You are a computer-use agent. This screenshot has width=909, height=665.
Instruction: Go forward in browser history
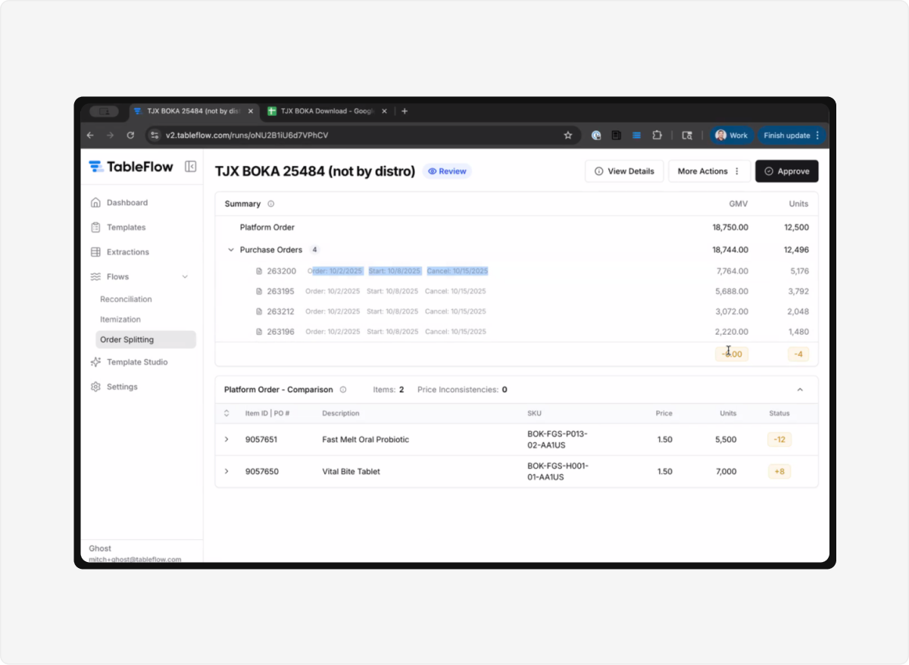pyautogui.click(x=110, y=136)
